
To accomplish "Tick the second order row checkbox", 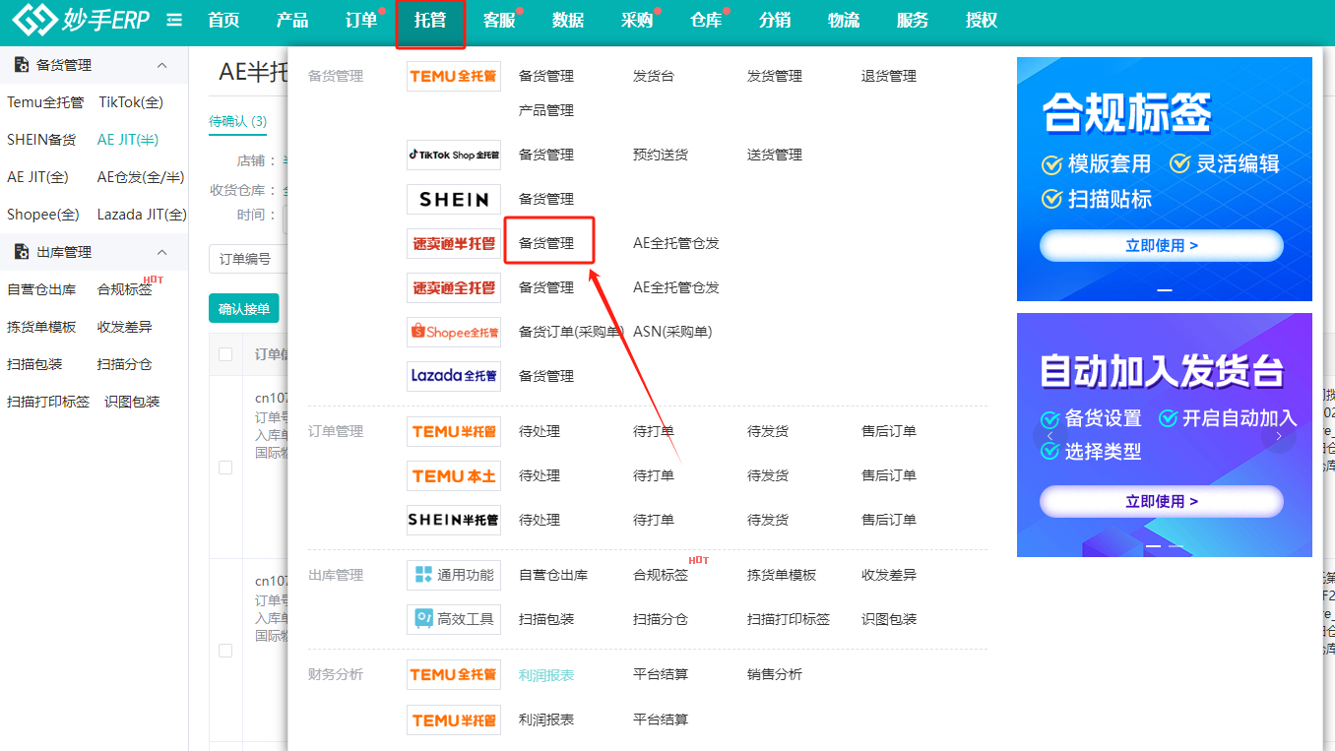I will point(225,651).
